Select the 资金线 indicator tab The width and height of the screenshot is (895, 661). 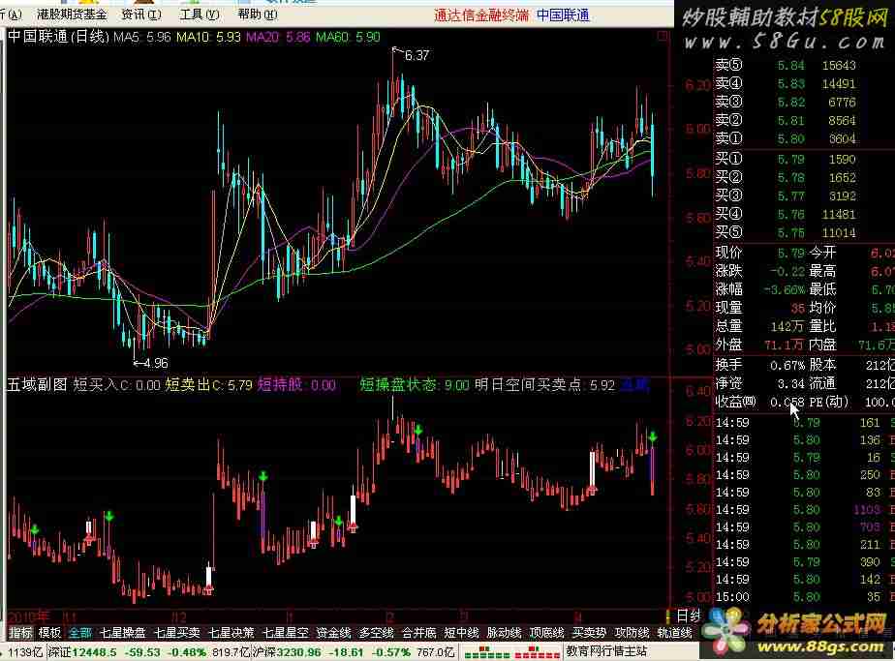click(x=333, y=633)
